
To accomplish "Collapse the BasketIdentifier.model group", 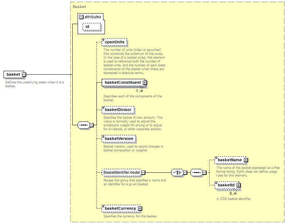I will point(143,172).
